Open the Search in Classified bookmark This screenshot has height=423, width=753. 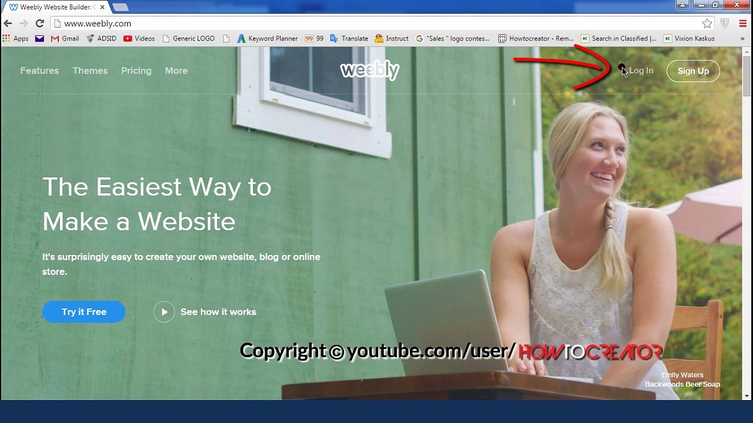click(x=618, y=38)
